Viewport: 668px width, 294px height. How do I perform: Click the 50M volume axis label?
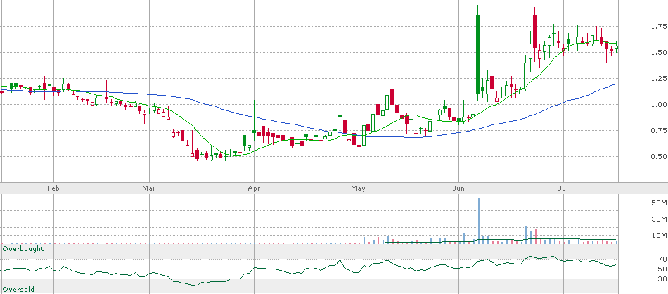(660, 203)
